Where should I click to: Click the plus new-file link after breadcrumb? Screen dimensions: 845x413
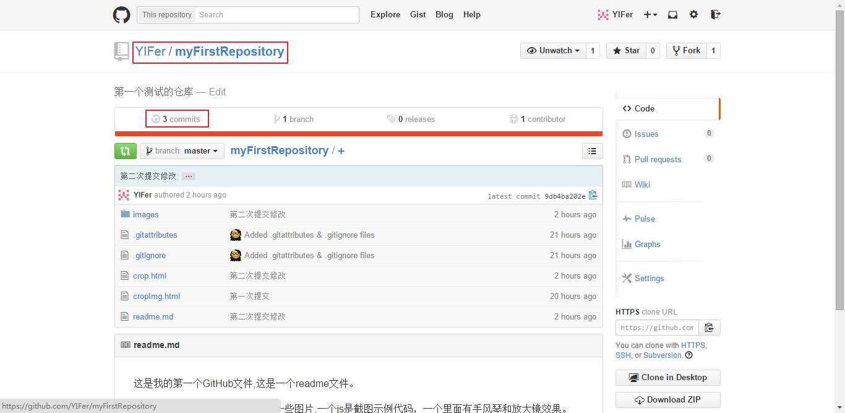click(341, 151)
